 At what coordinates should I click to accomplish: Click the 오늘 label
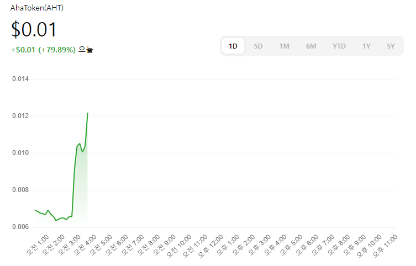click(86, 50)
